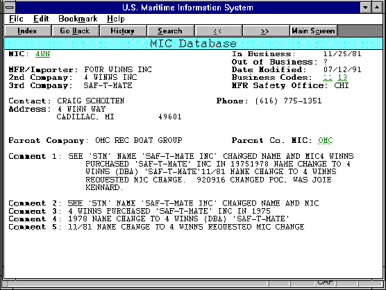
Task: Open the window system control menu
Action: pos(10,8)
